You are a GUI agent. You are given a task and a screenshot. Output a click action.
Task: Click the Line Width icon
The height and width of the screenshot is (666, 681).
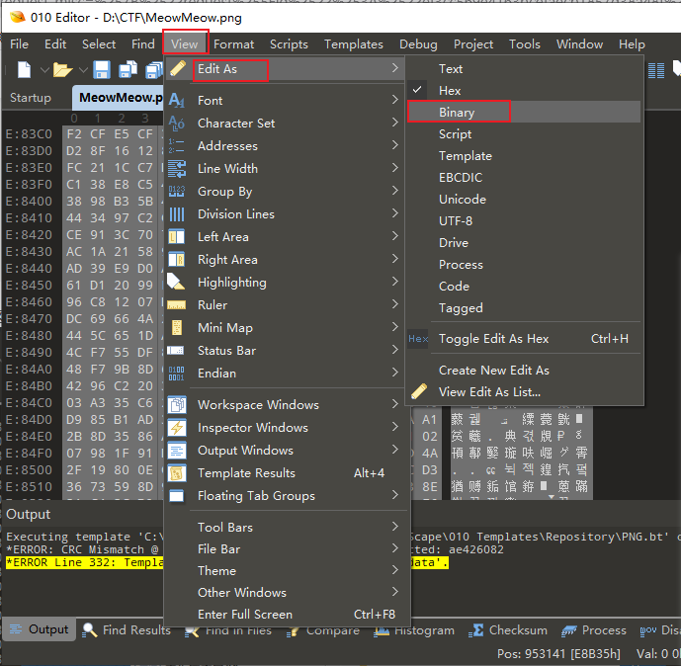click(x=176, y=169)
